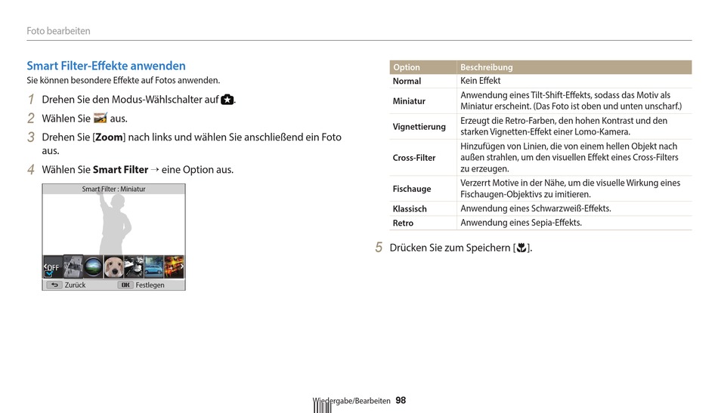Click the Normal table cell

[423, 81]
